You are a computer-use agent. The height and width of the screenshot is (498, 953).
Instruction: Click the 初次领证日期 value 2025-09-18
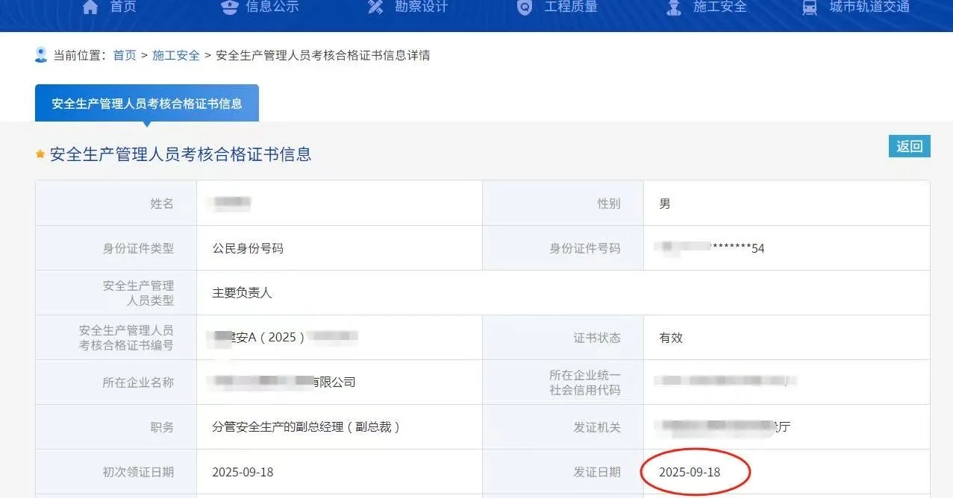point(243,472)
